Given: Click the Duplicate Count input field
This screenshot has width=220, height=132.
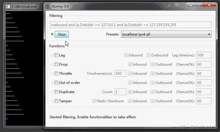Looking at the screenshot, I should (120, 92).
